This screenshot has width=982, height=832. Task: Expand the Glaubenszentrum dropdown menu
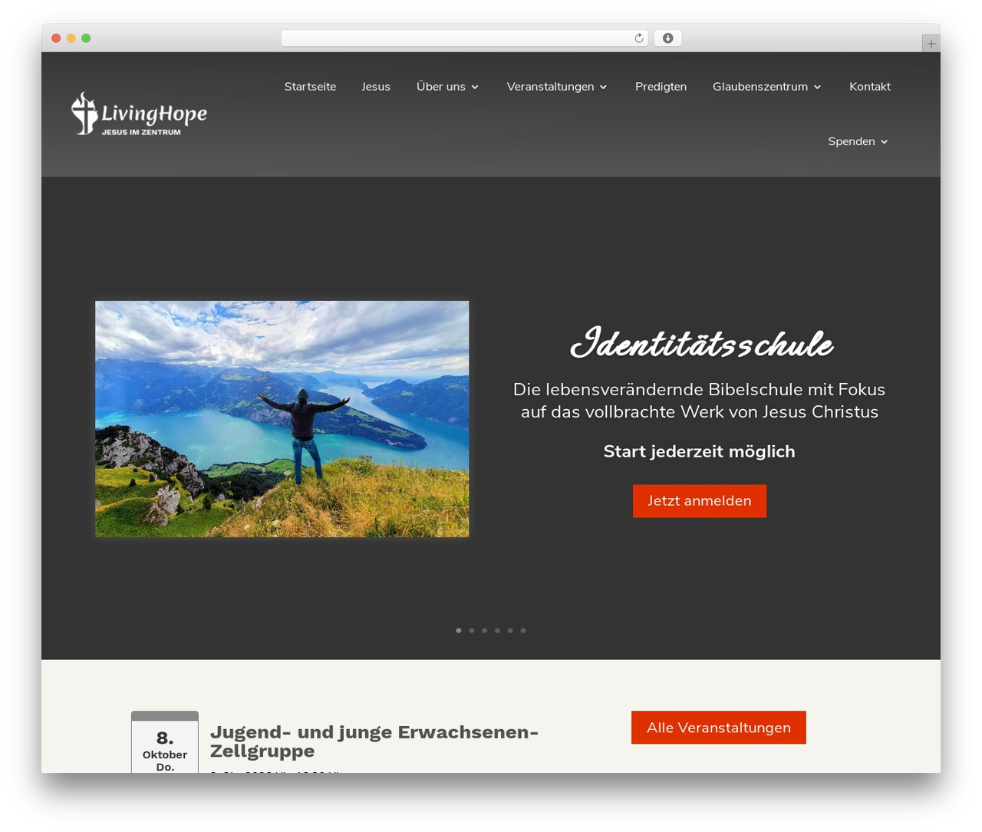(x=767, y=87)
